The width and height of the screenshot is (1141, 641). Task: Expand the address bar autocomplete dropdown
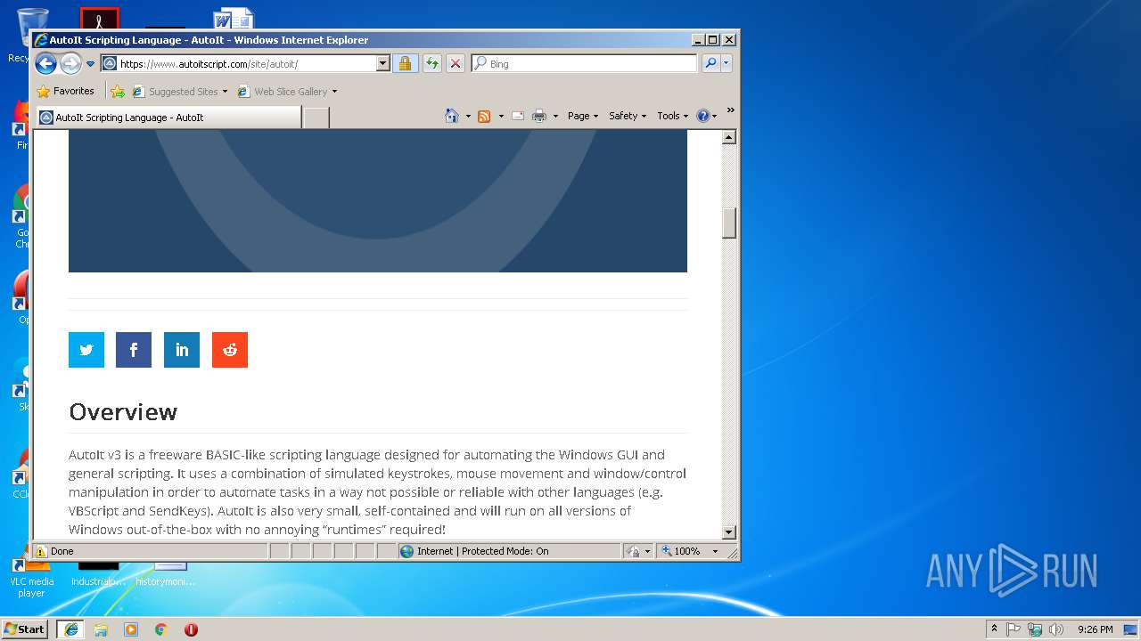(x=383, y=64)
